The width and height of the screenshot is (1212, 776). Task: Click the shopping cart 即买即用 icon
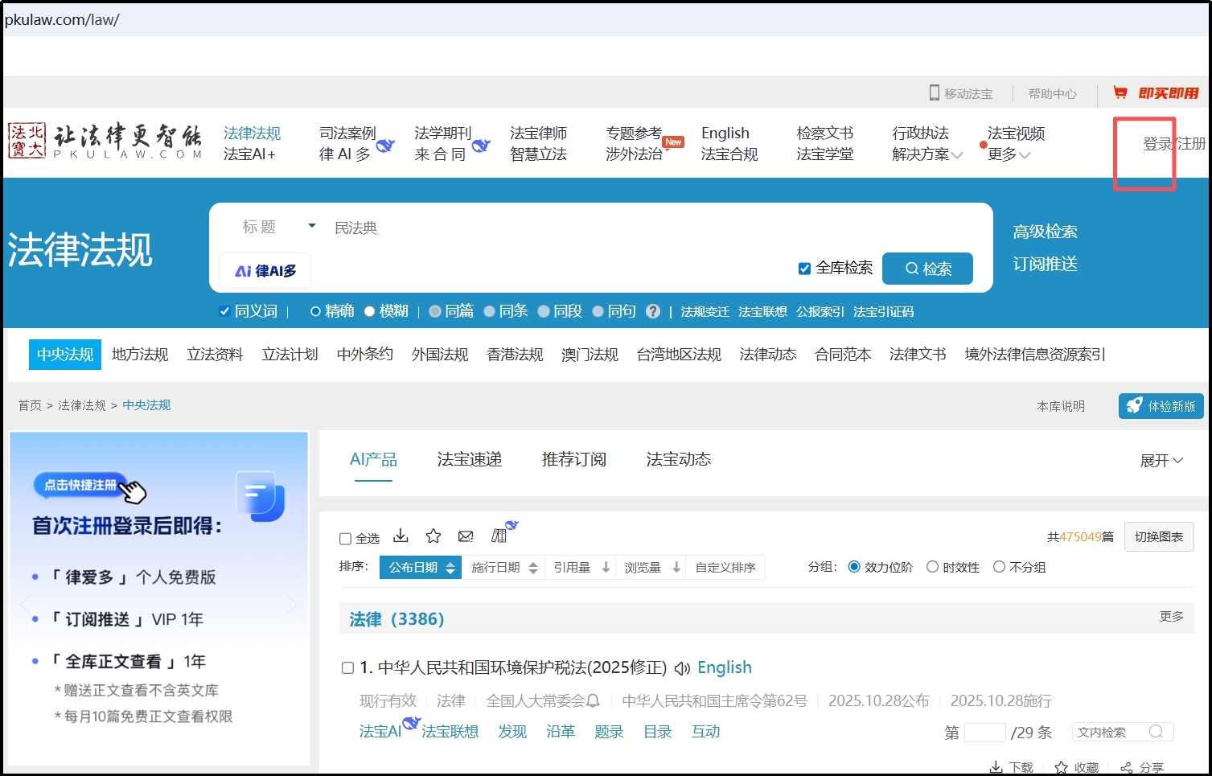point(1120,92)
